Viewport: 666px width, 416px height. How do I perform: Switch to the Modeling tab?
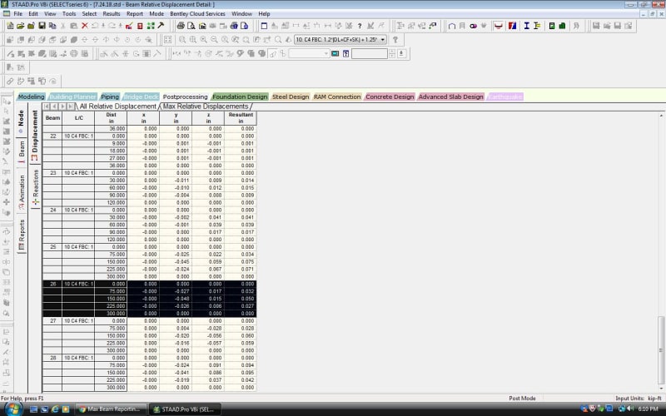point(31,97)
